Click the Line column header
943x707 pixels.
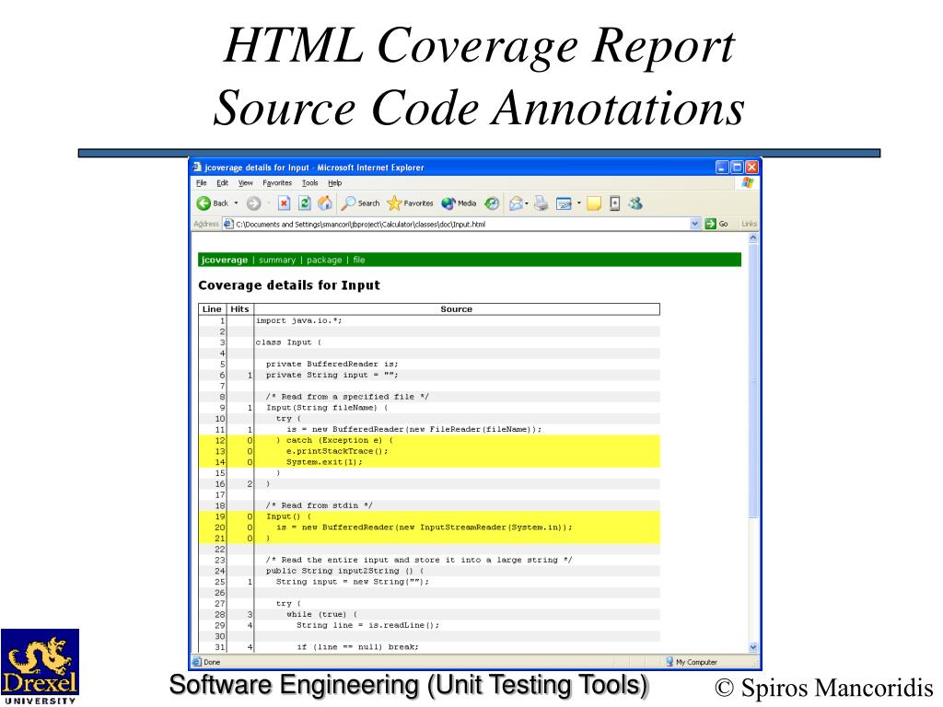pos(212,309)
